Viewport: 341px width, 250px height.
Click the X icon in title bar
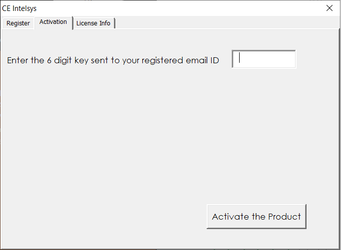click(x=329, y=8)
